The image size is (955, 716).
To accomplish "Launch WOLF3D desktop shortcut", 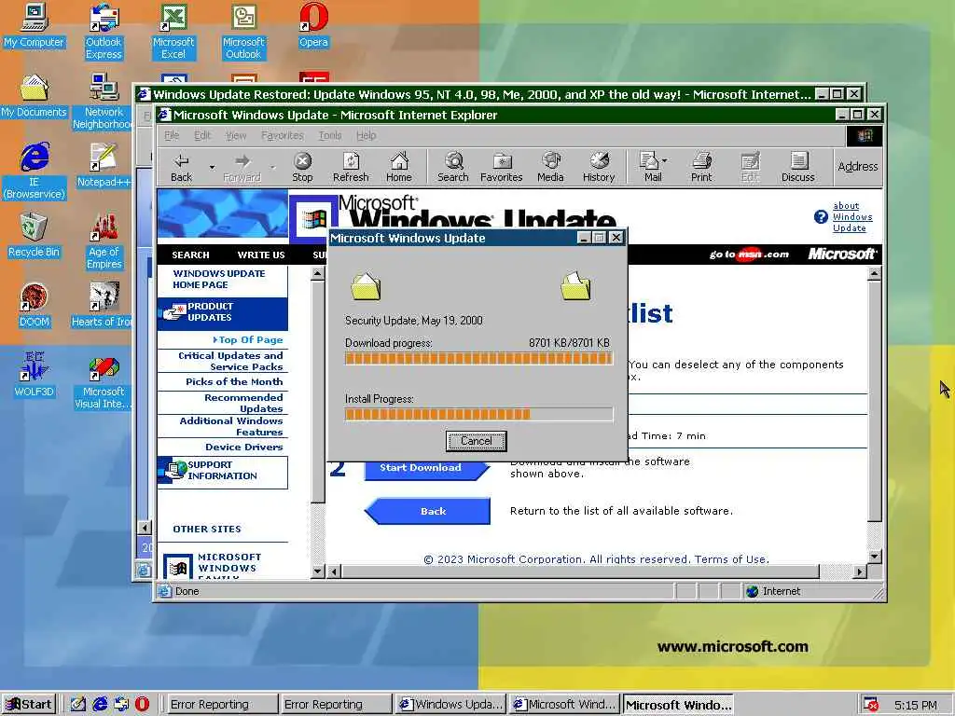I will (35, 375).
